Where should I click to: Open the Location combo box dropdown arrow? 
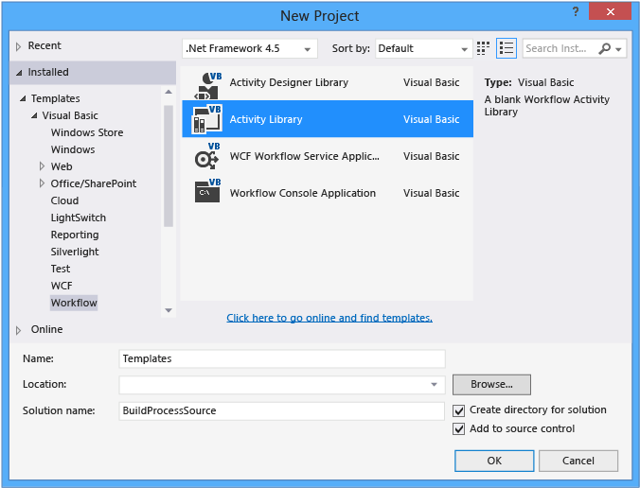pos(435,385)
